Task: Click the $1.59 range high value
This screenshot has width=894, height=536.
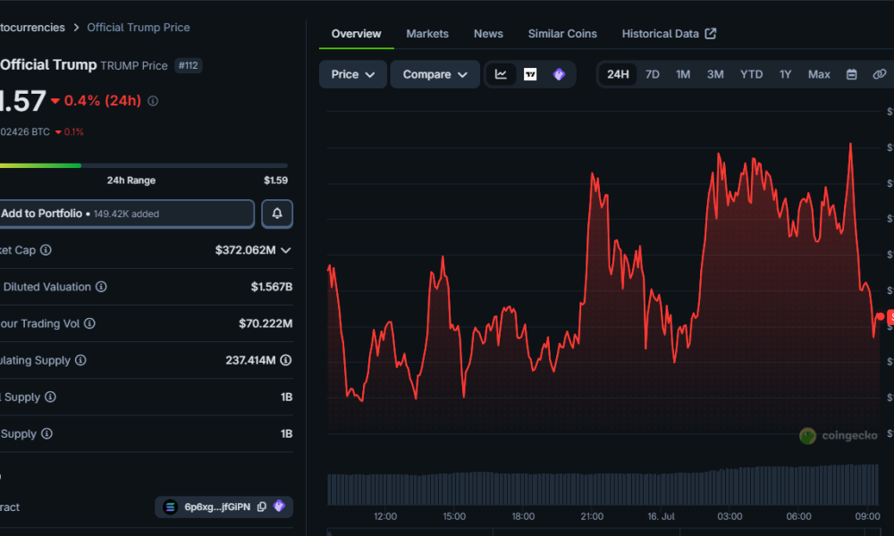Action: (x=275, y=180)
